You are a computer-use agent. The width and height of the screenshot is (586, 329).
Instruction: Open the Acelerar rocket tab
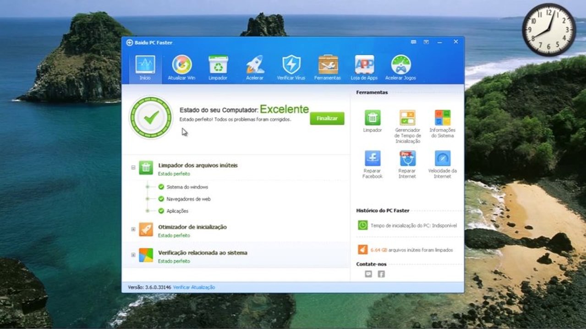click(255, 68)
